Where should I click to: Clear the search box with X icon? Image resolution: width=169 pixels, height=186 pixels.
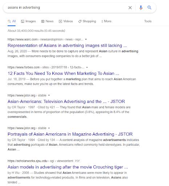tap(130, 8)
